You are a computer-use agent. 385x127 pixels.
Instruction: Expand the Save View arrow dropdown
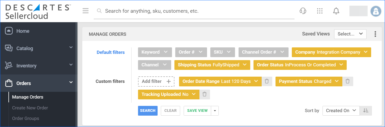coord(215,110)
